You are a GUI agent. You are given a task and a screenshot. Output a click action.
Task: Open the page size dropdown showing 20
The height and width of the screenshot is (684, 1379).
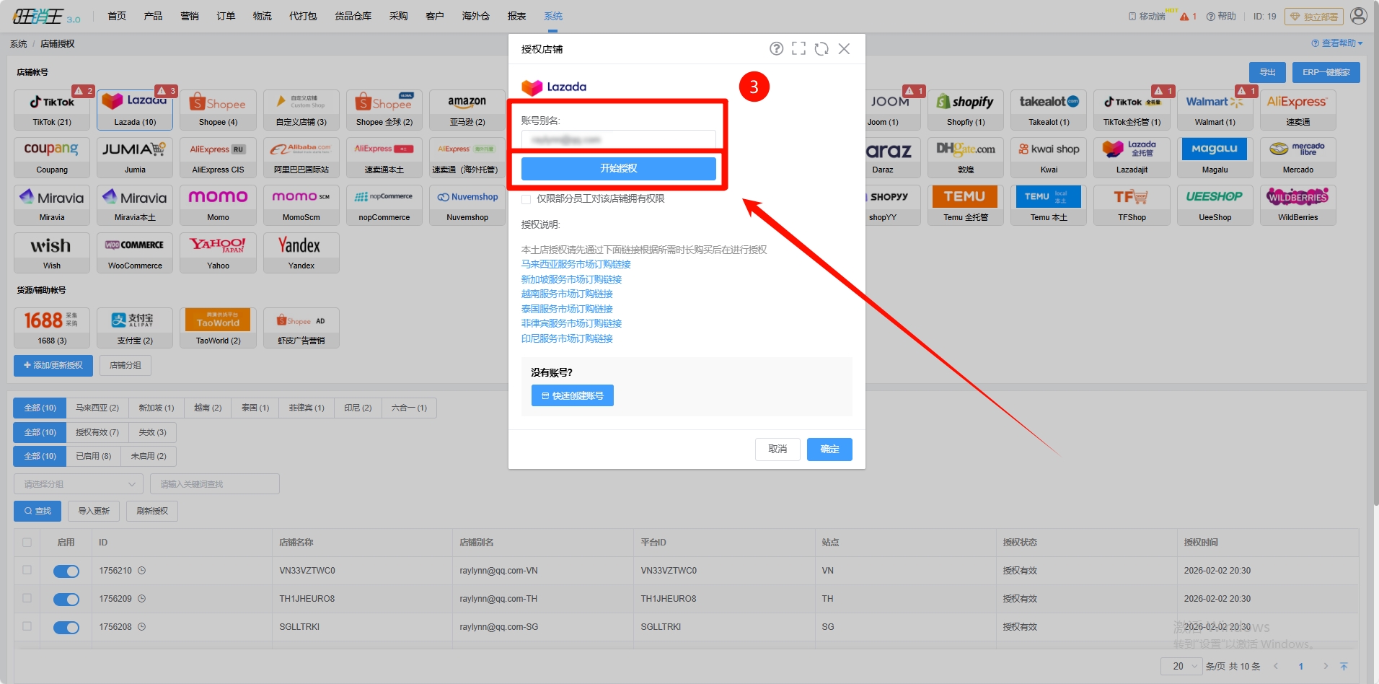[x=1181, y=667]
